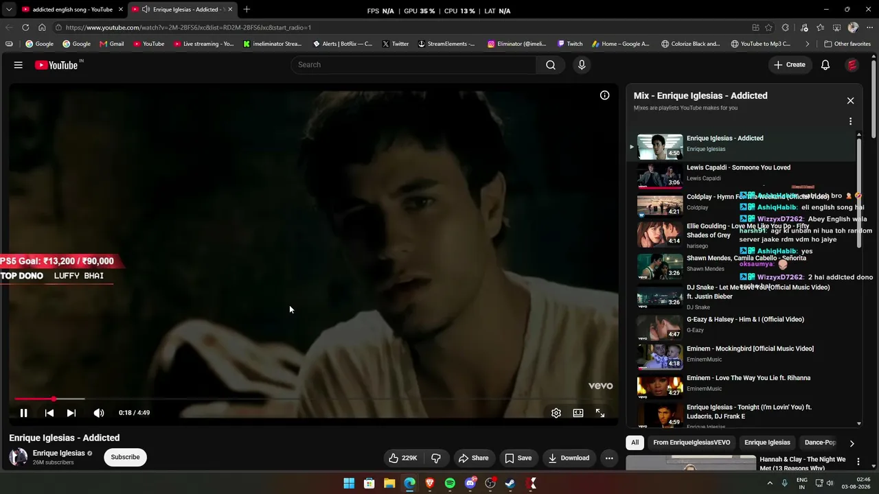Open the tab actions dropdown
The image size is (879, 494).
coord(8,10)
